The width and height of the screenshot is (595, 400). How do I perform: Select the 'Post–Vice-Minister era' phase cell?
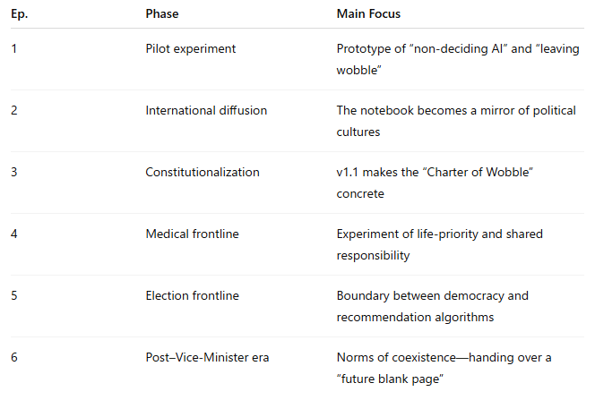pos(207,358)
